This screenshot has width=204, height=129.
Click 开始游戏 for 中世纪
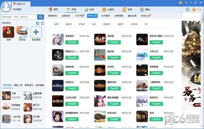pyautogui.click(x=114, y=73)
